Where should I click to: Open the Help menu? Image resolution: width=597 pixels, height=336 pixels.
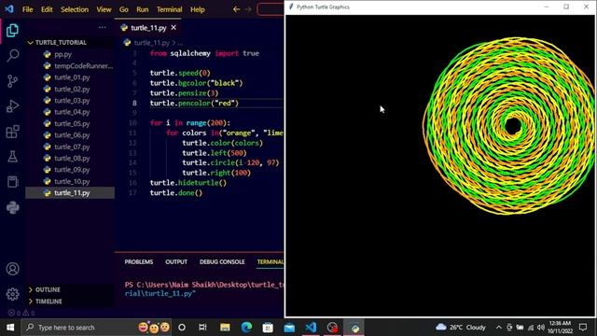tap(198, 9)
